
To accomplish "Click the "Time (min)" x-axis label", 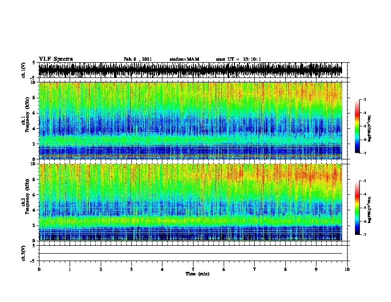I will [x=197, y=274].
